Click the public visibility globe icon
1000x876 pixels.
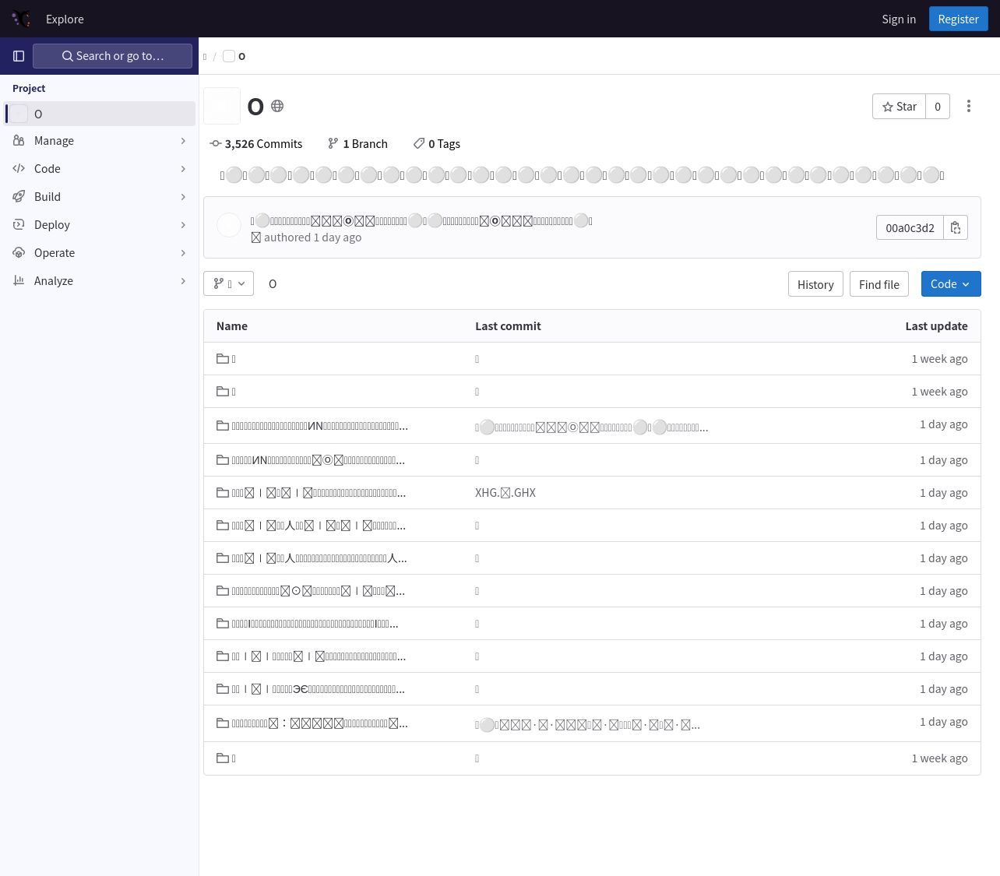[277, 106]
